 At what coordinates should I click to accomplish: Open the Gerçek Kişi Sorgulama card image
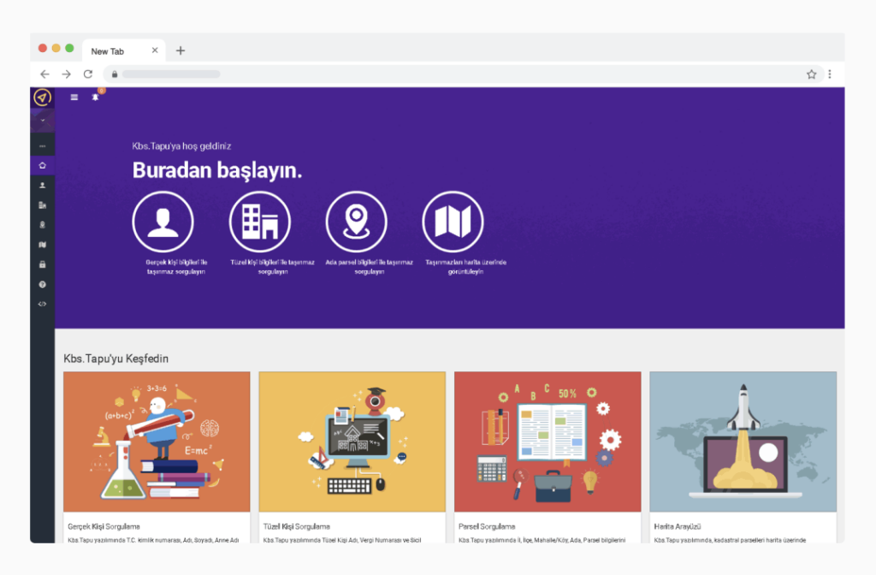click(157, 442)
